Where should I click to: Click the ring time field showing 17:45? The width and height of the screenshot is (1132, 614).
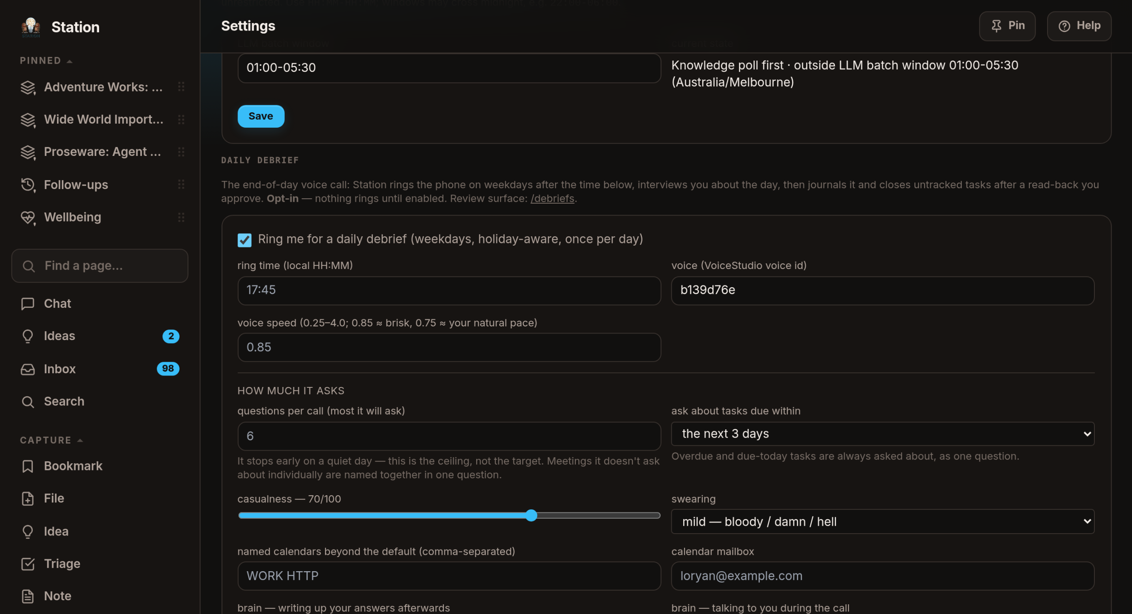pyautogui.click(x=449, y=290)
